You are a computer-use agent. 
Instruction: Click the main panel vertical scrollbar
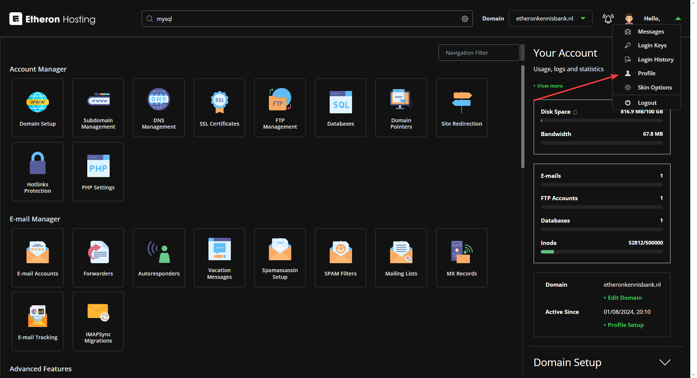pos(522,117)
